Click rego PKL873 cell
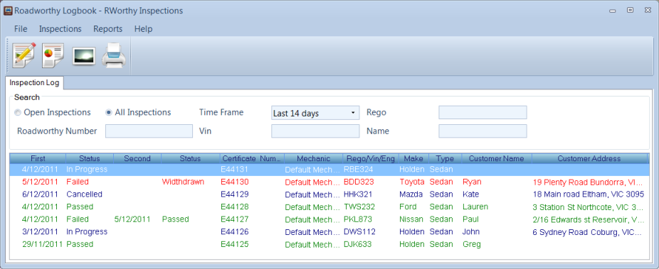The height and width of the screenshot is (269, 659). tap(358, 219)
